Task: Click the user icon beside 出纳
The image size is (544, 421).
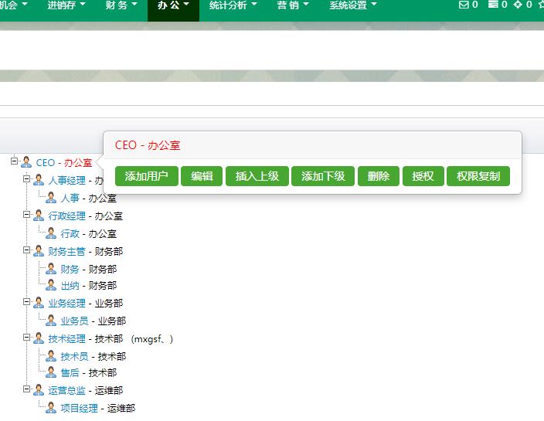Action: tap(51, 285)
